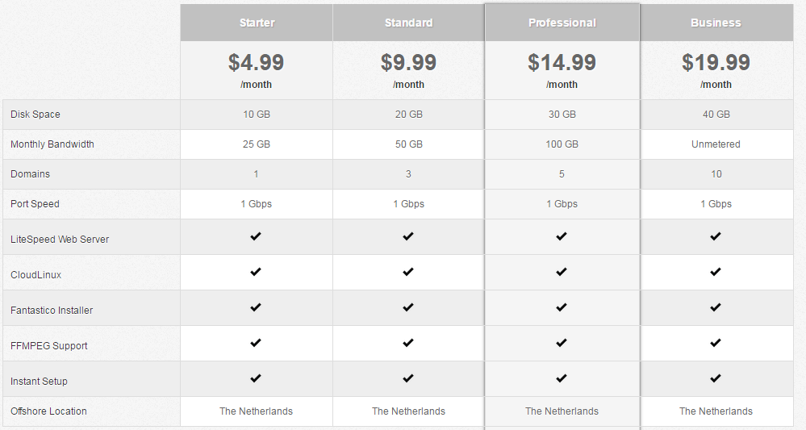Click the Starter LiteSpeed Web Server checkmark
806x430 pixels.
coord(256,236)
